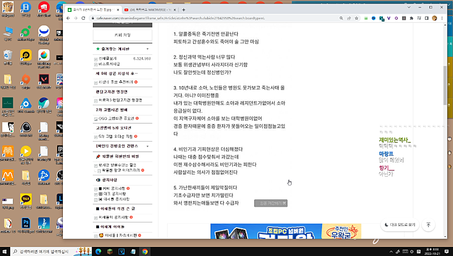Open the 아르마3 합딩고지전 board link

[120, 100]
